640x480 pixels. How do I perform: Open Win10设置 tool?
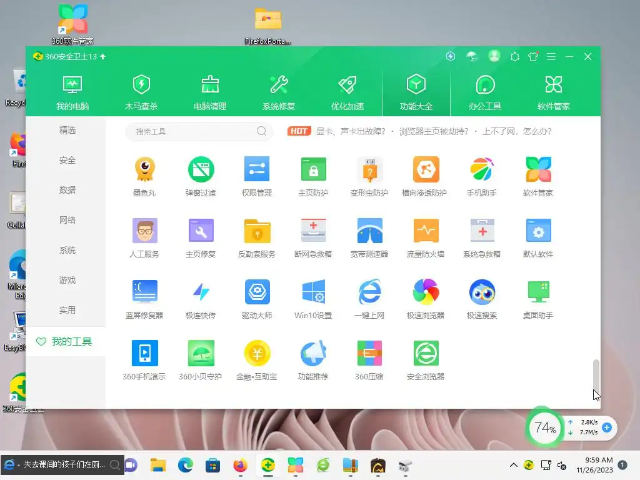tap(313, 299)
